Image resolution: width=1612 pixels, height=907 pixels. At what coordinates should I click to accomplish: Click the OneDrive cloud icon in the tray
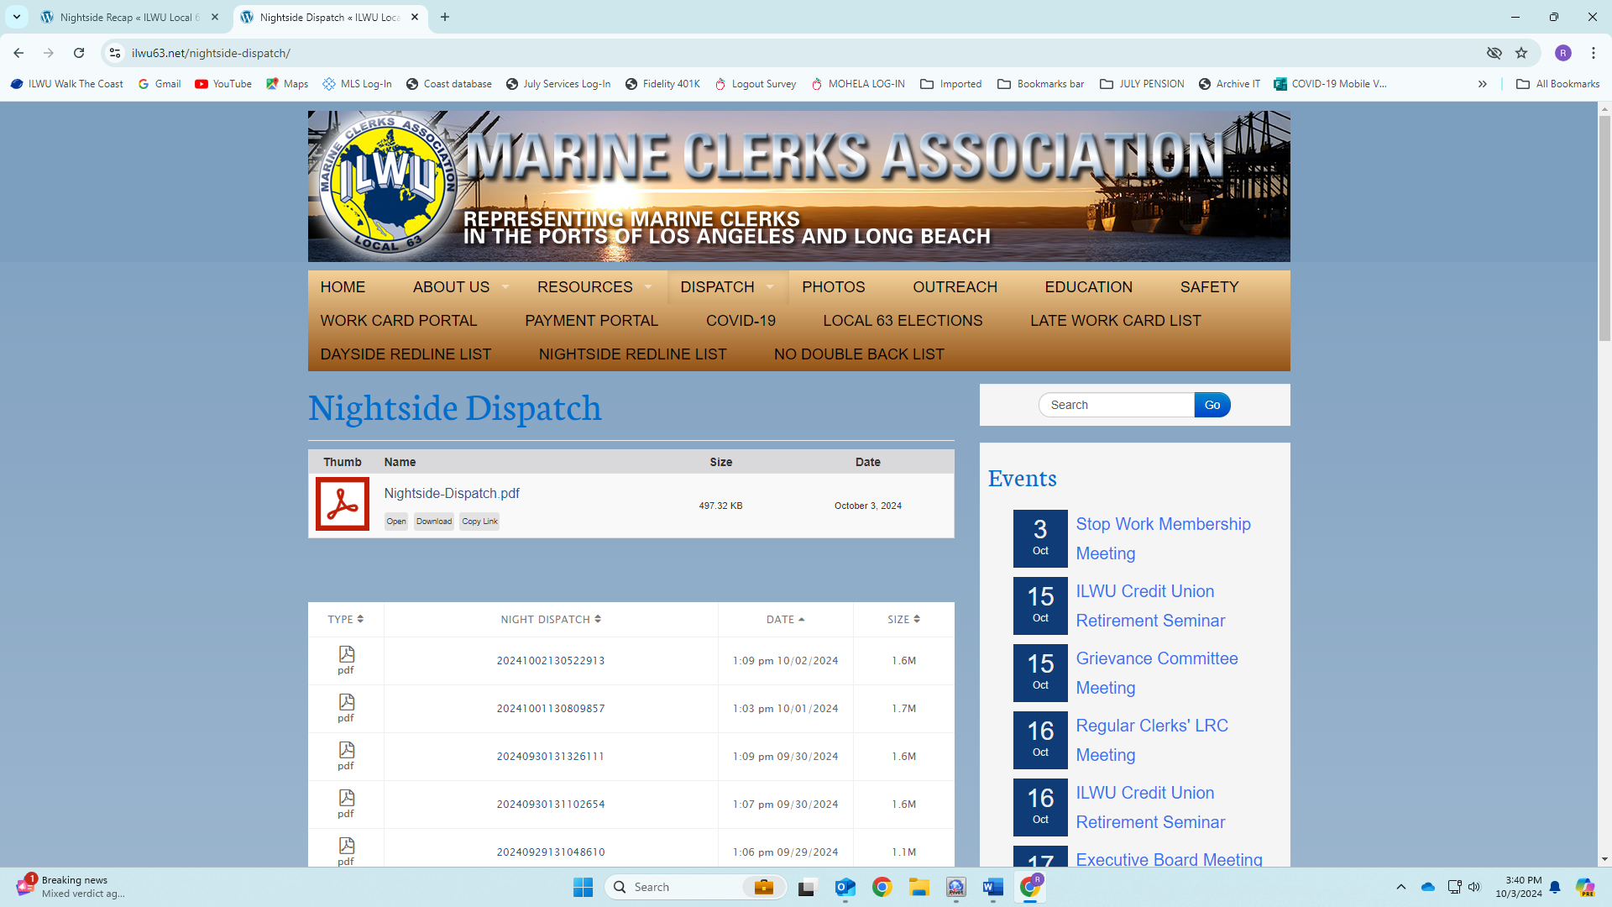tap(1428, 887)
